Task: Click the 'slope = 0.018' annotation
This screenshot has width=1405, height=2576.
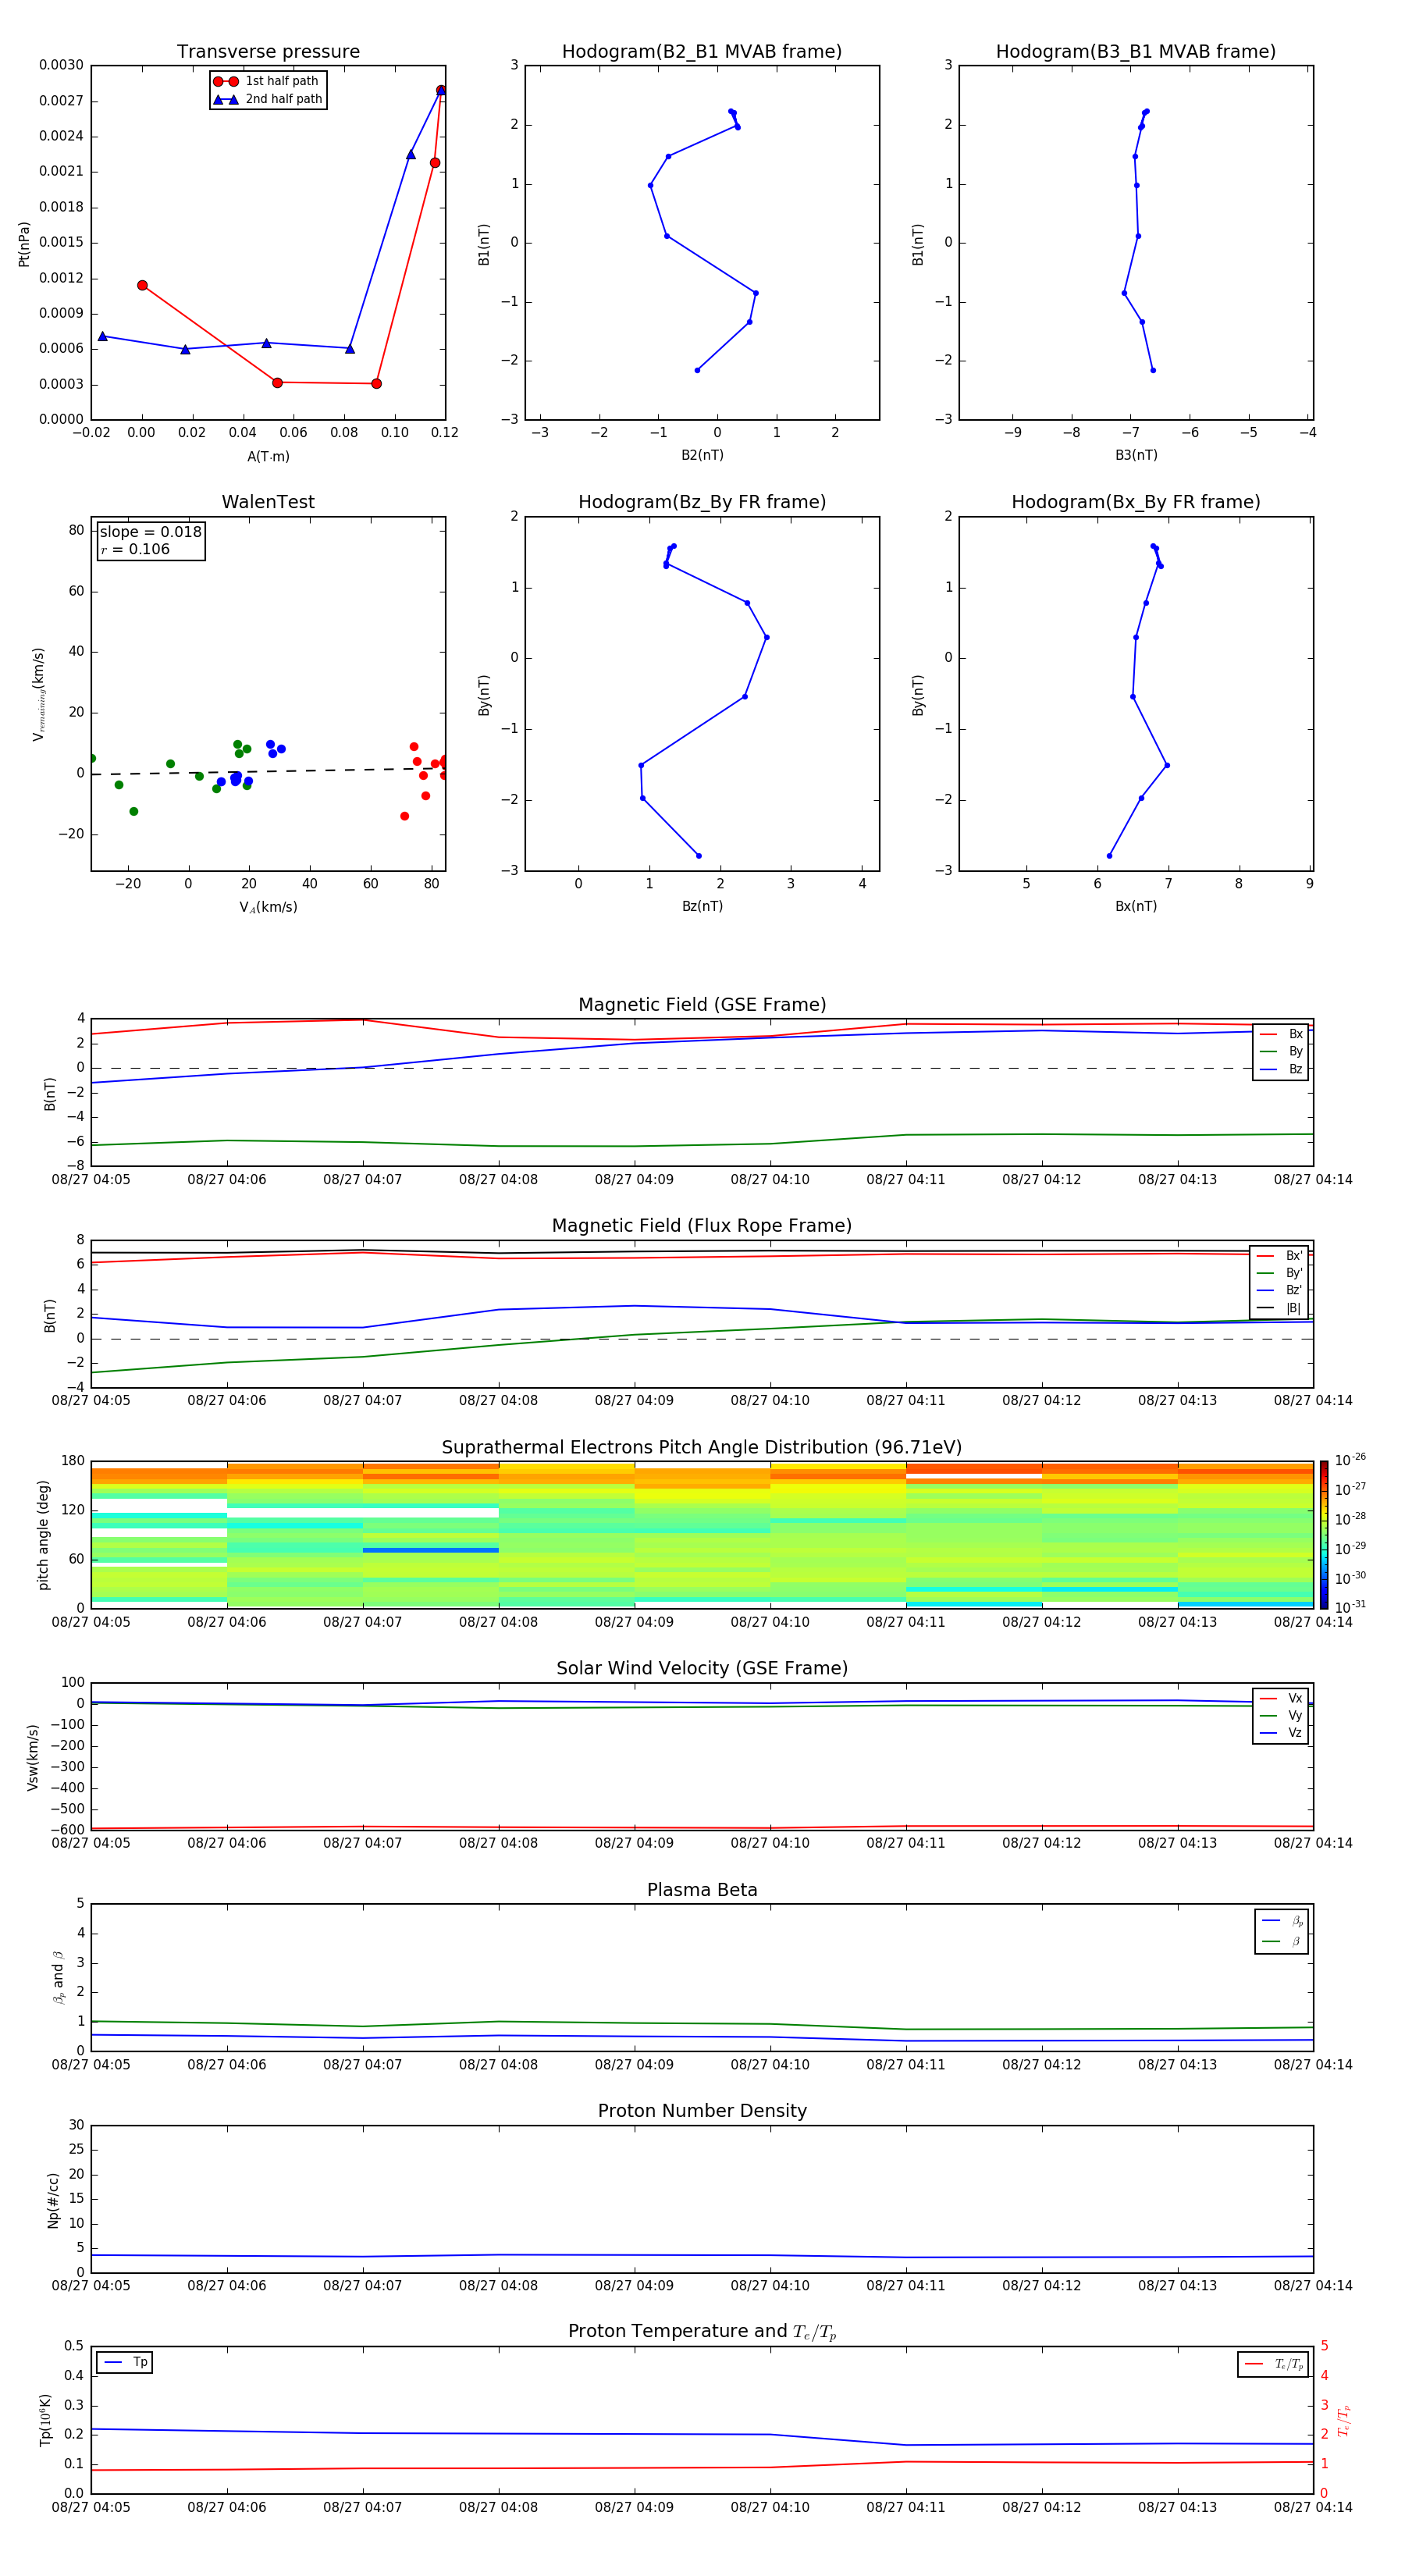Action: tap(151, 532)
